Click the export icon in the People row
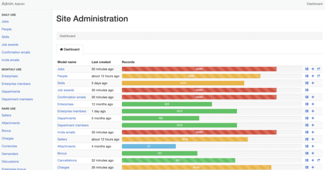 coord(319,76)
